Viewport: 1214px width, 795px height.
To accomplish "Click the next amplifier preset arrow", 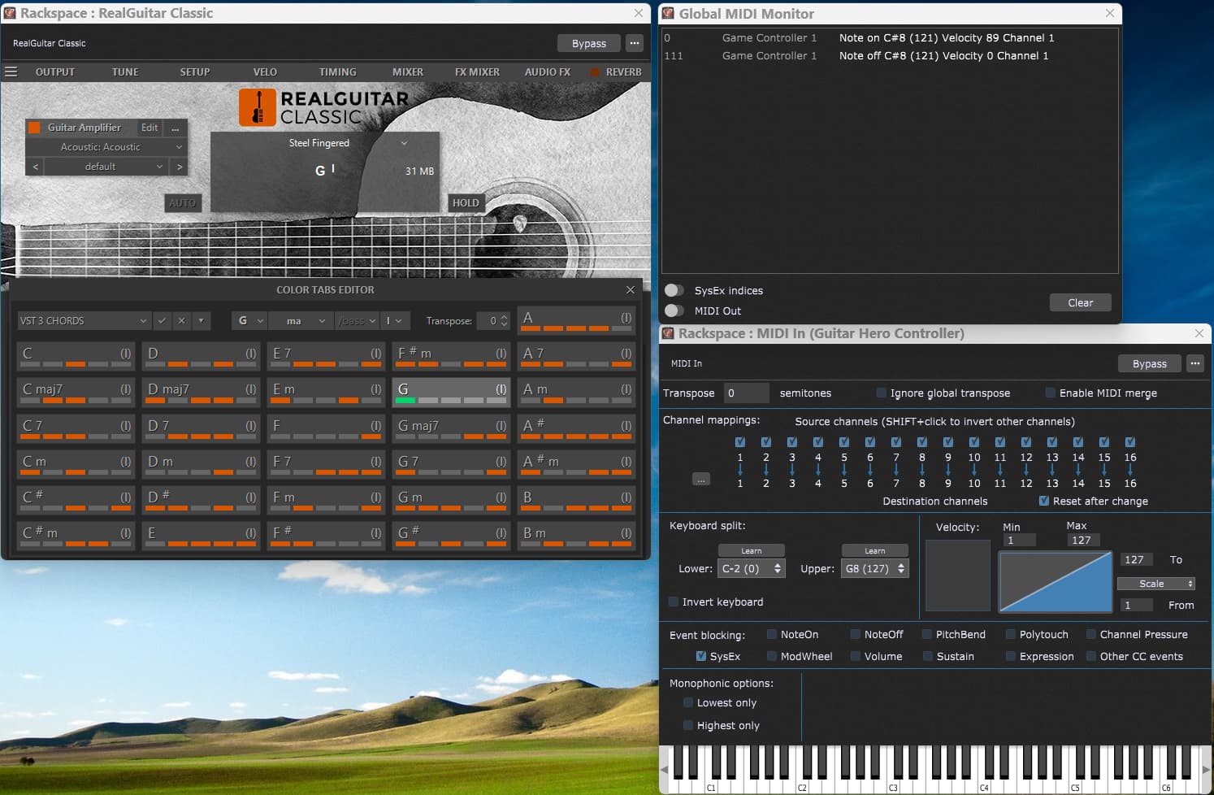I will (180, 167).
